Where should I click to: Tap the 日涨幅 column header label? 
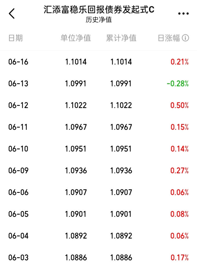click(169, 38)
